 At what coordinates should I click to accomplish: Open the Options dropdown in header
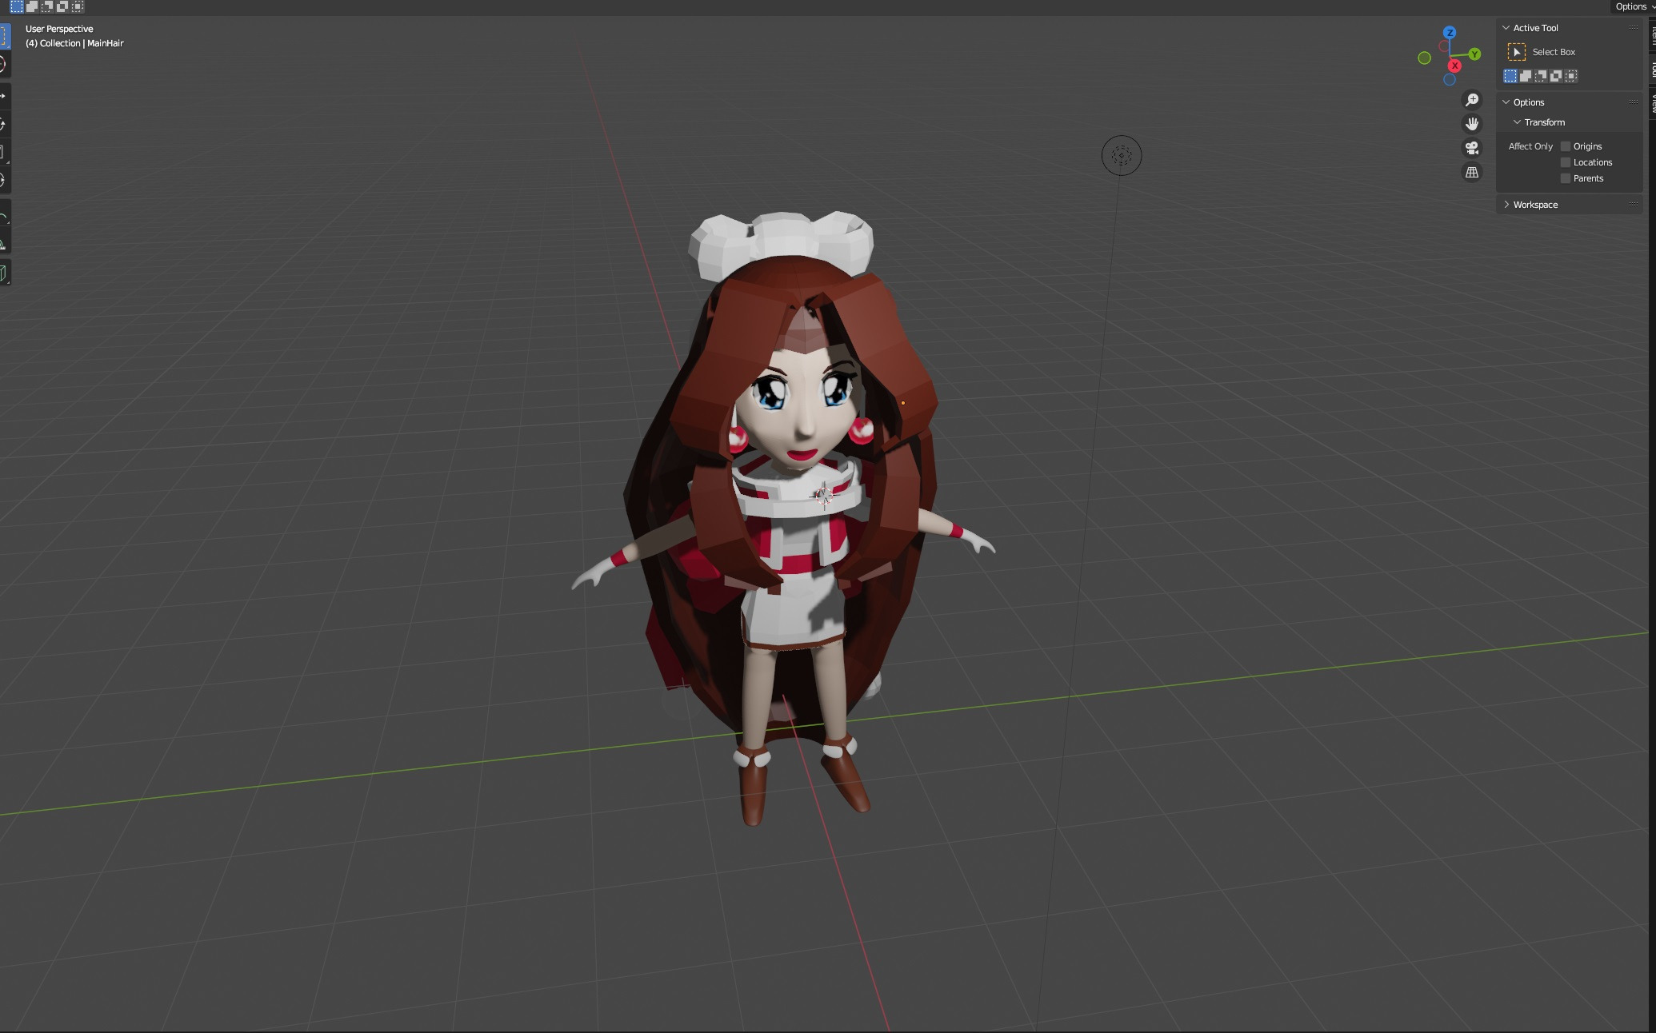coord(1634,6)
